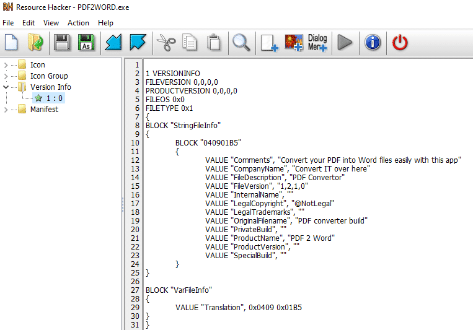
Task: Select the Icon tree item label
Action: tap(38, 65)
